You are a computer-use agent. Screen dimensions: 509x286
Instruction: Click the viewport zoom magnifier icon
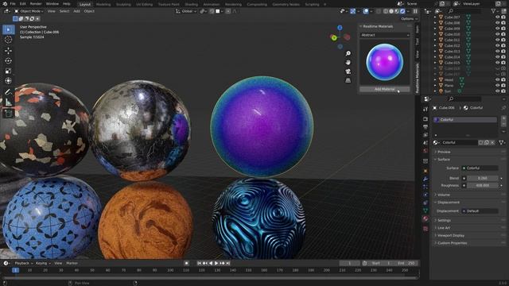point(348,53)
